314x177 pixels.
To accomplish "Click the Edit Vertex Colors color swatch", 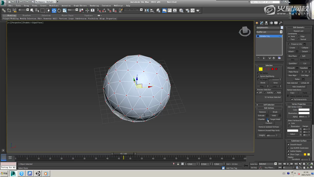I will (304, 110).
